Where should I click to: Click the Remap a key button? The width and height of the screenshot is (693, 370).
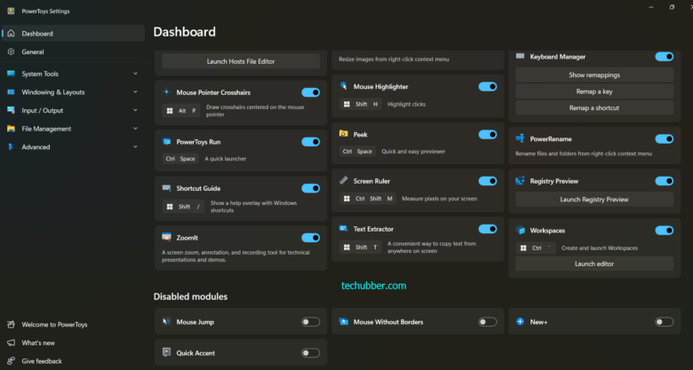pos(594,91)
